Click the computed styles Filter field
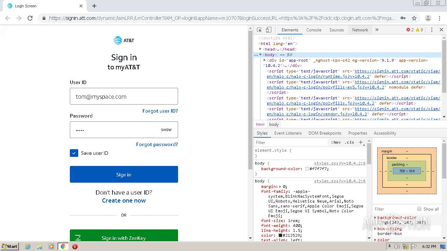 pyautogui.click(x=394, y=209)
